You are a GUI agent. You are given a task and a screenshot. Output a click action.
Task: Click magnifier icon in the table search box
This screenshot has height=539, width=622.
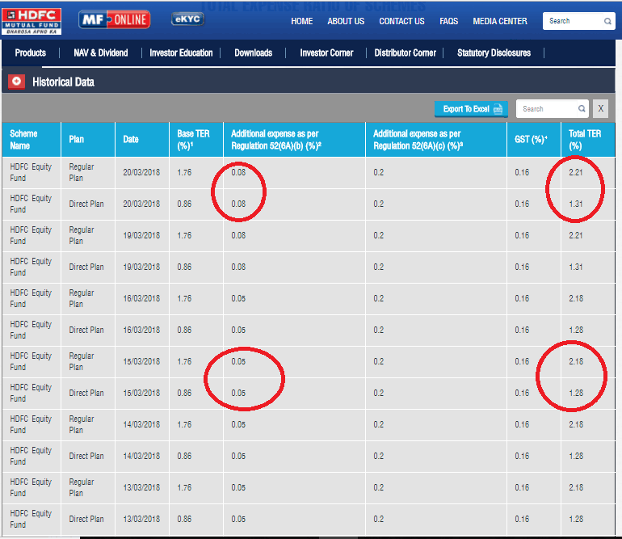582,108
